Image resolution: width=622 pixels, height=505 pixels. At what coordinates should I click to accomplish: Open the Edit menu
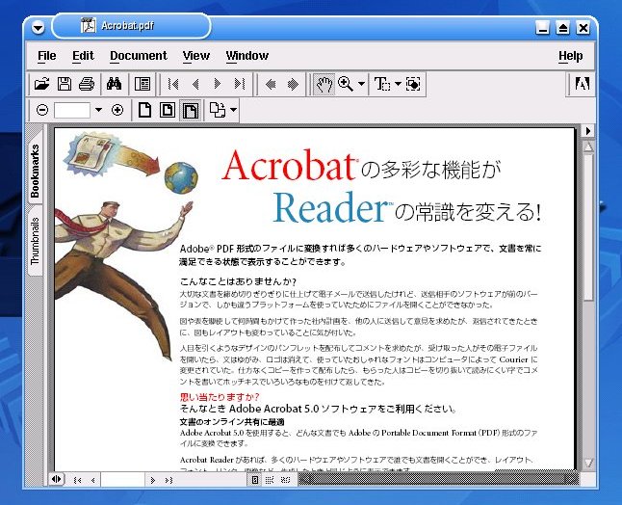[84, 56]
